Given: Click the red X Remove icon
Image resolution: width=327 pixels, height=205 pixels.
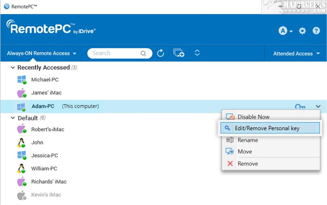Looking at the screenshot, I should pos(230,163).
